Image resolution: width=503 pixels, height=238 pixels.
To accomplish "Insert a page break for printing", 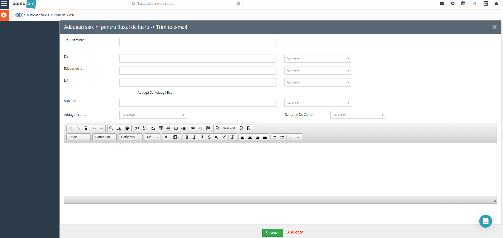I will point(183,128).
